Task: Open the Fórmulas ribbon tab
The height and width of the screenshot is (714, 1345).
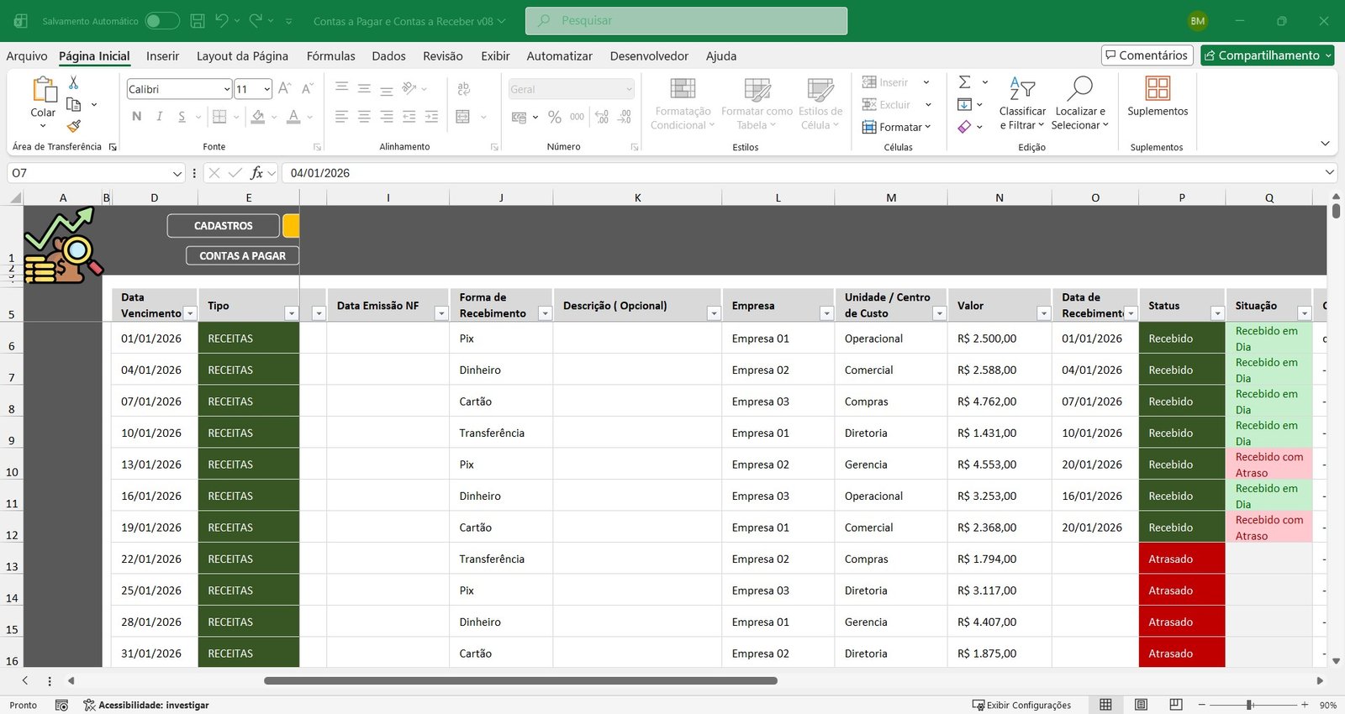Action: pos(330,56)
